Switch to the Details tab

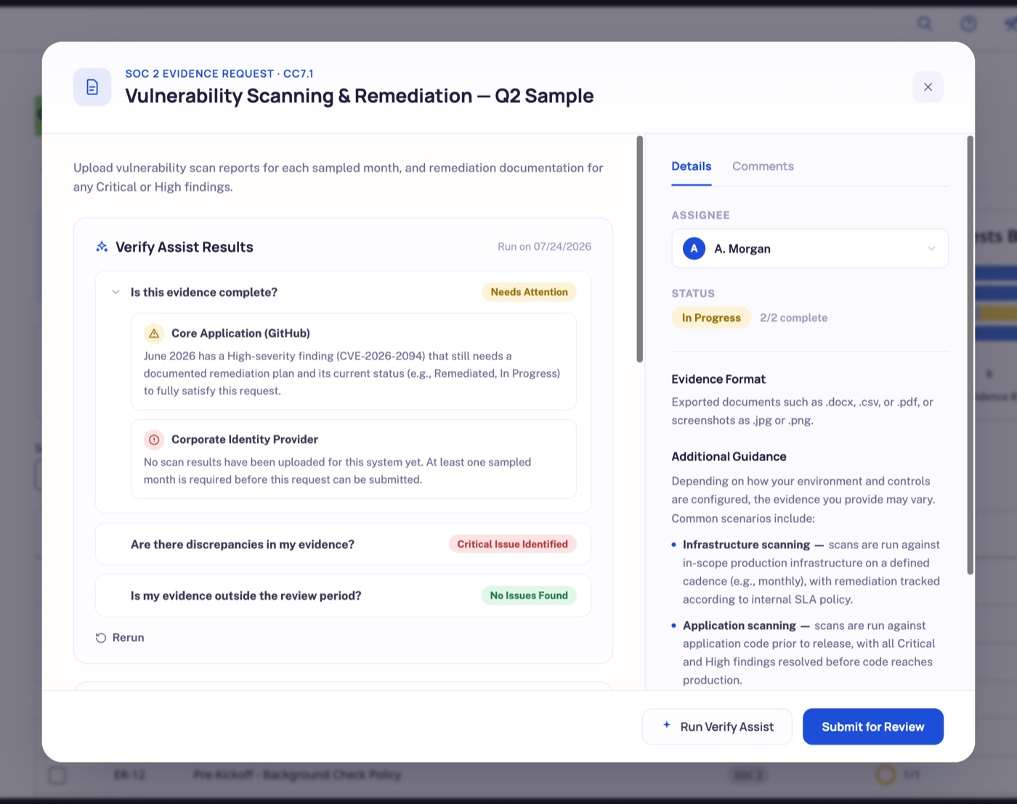pos(691,166)
